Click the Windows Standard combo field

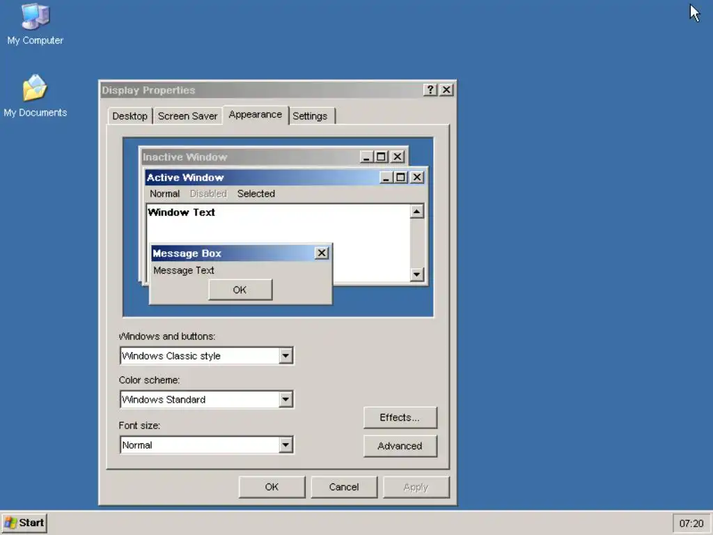coord(206,399)
